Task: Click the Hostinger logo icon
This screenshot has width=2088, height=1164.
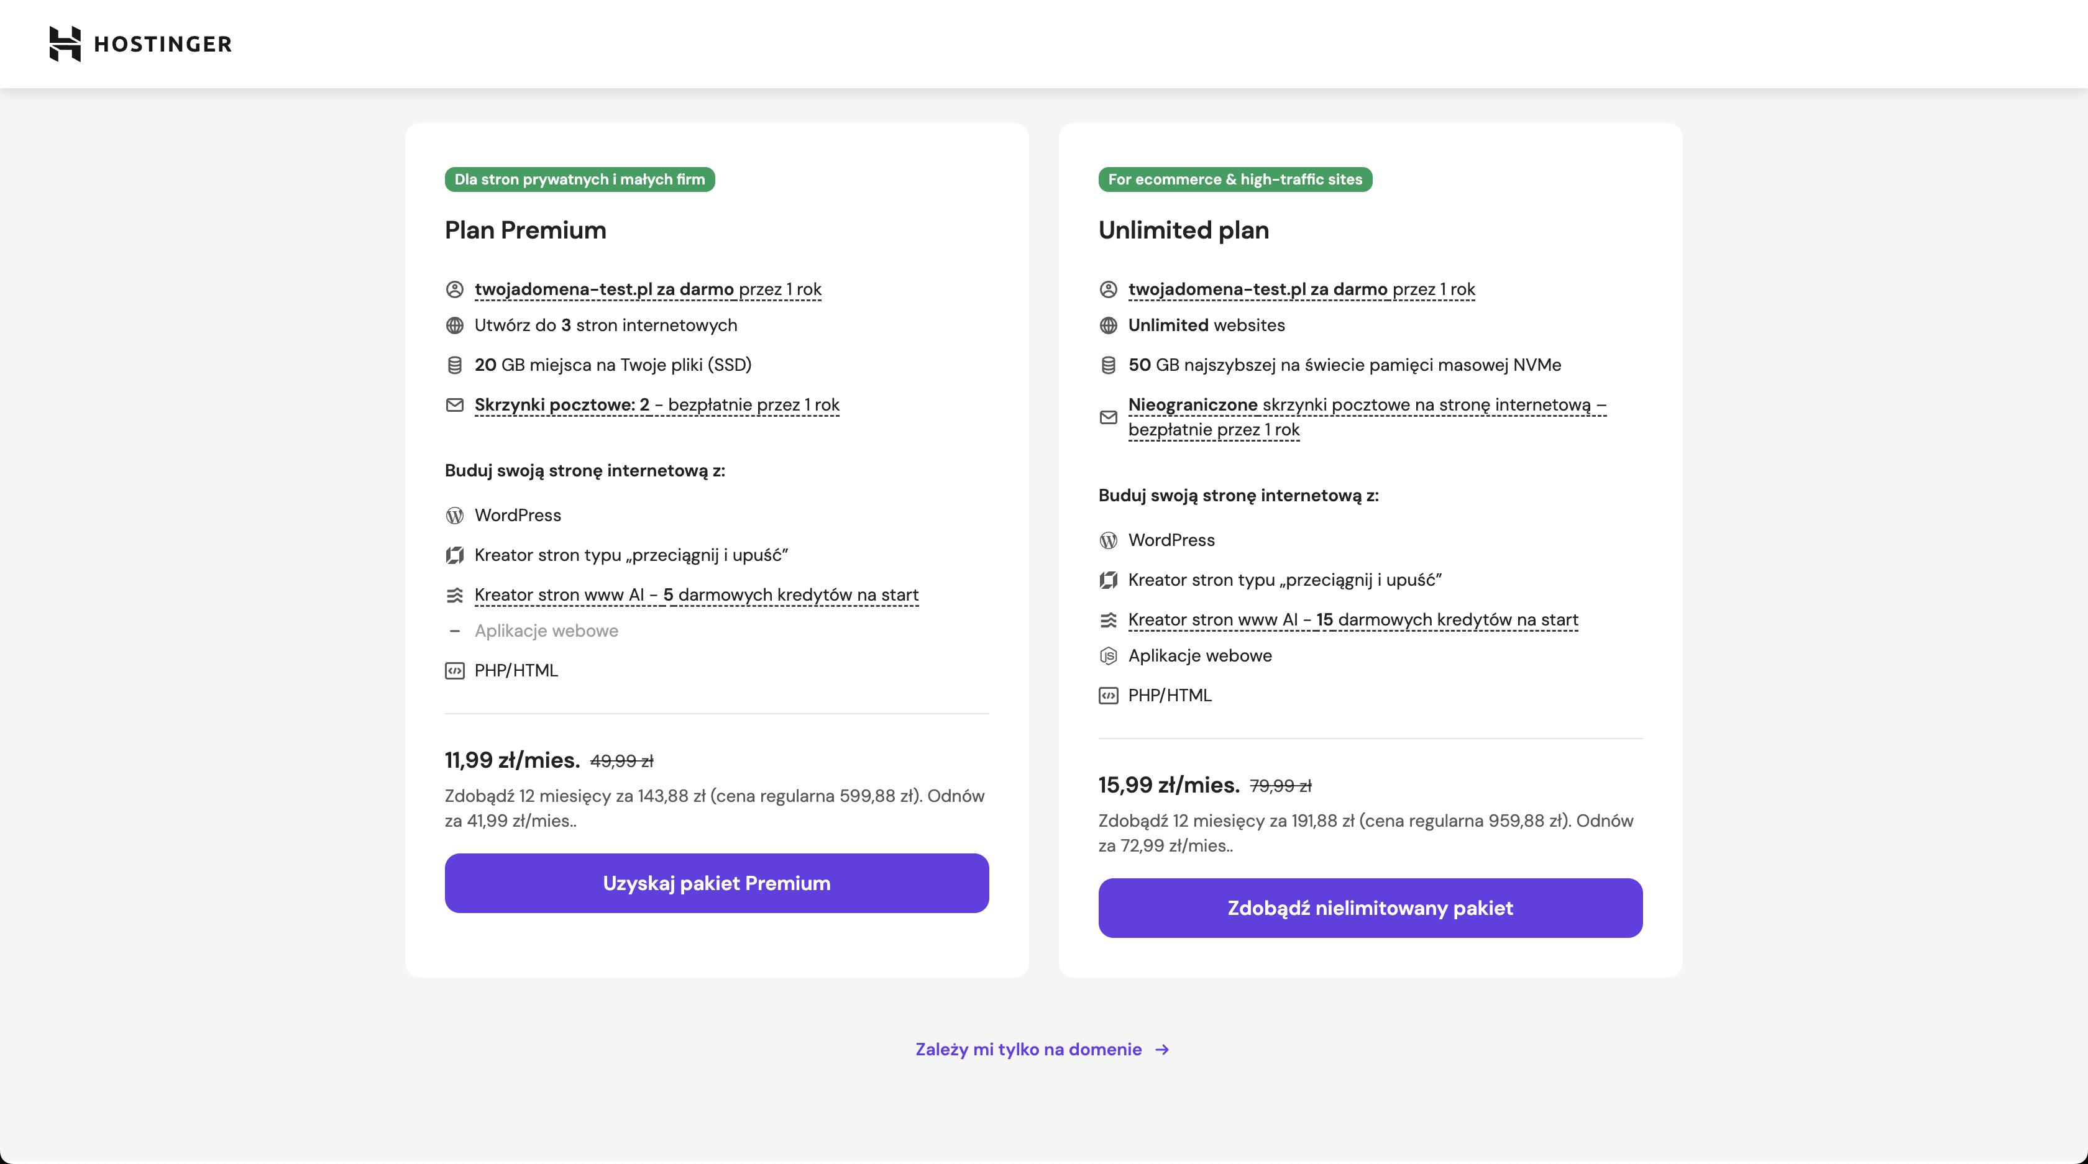Action: point(65,43)
